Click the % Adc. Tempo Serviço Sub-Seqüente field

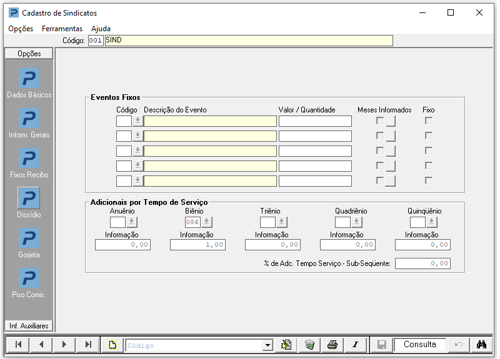click(422, 263)
